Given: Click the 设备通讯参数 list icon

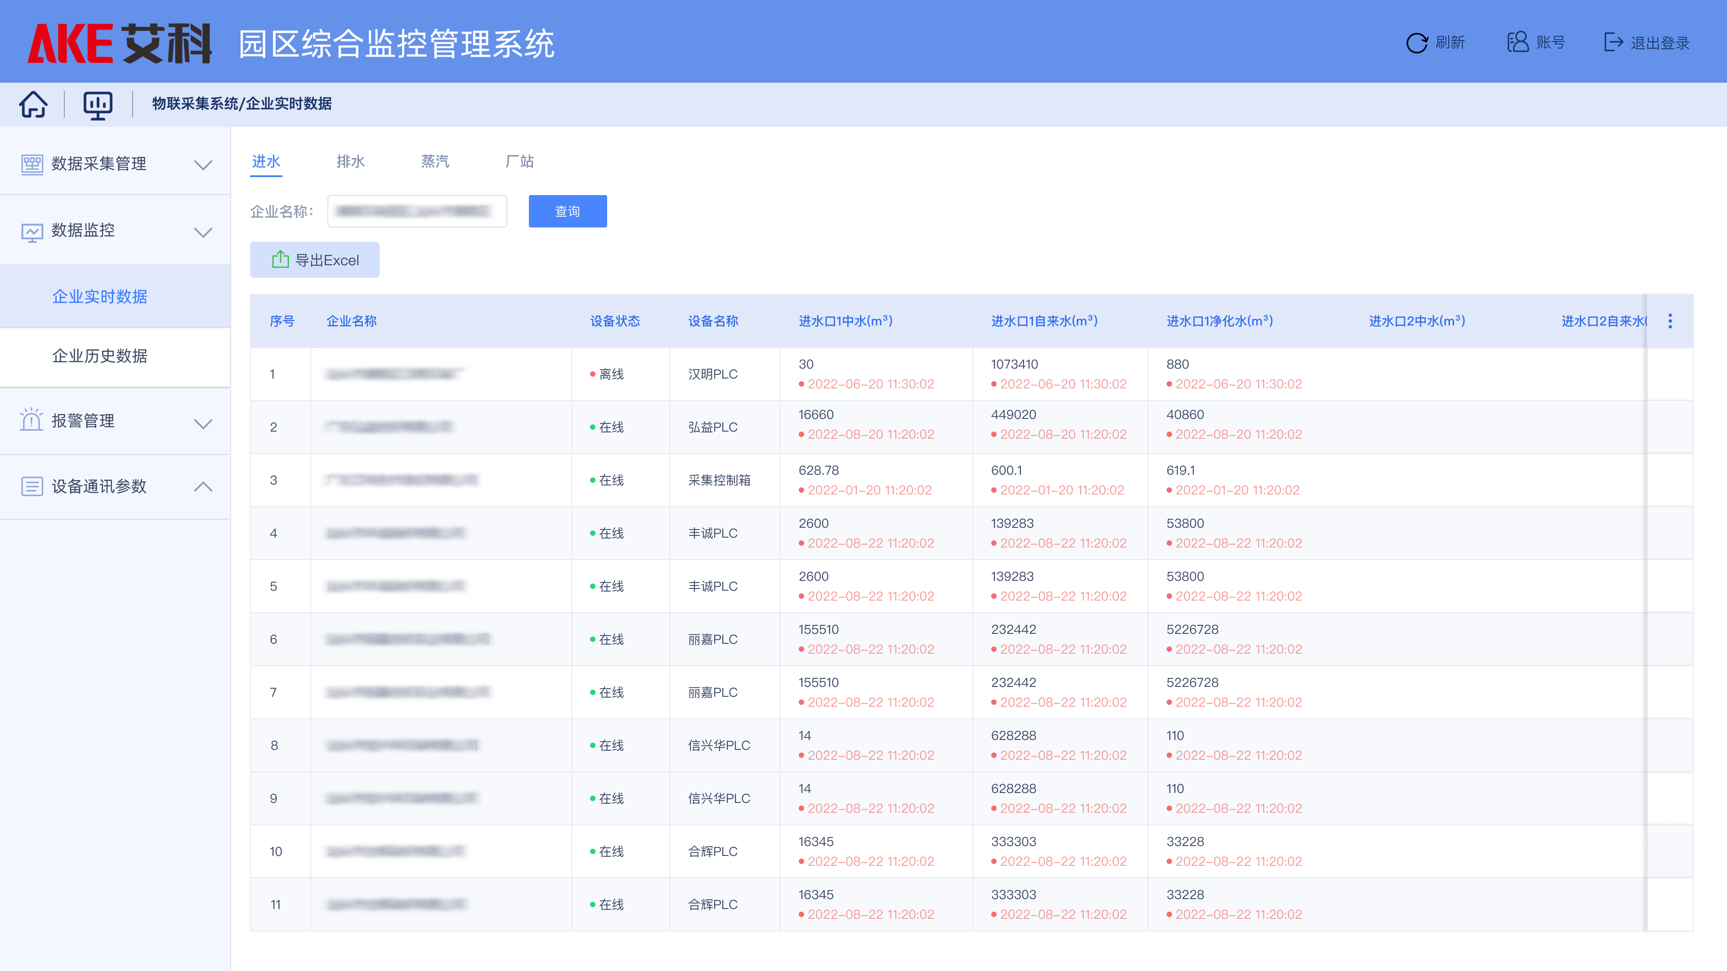Looking at the screenshot, I should pos(31,486).
